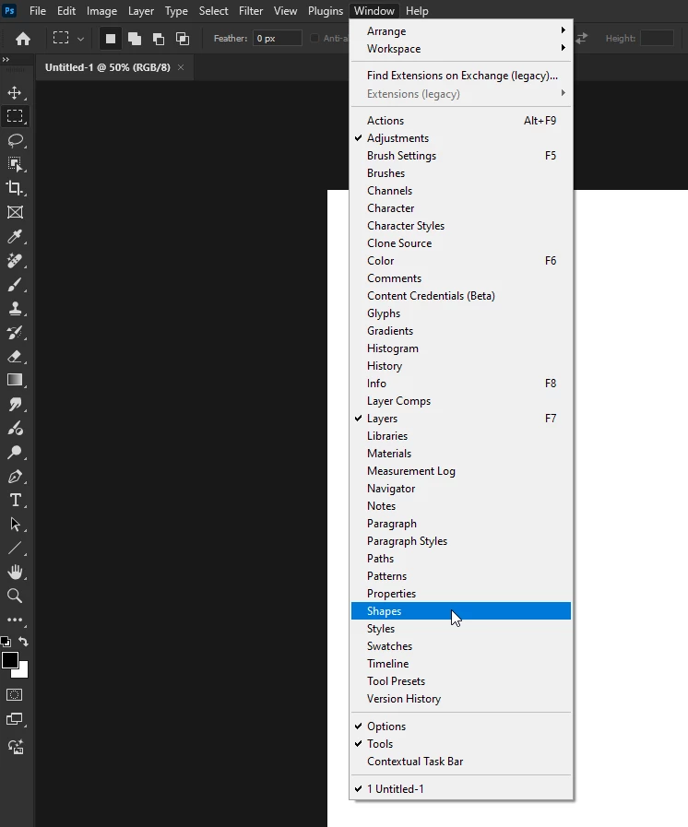
Task: Select the Line tool
Action: click(15, 549)
